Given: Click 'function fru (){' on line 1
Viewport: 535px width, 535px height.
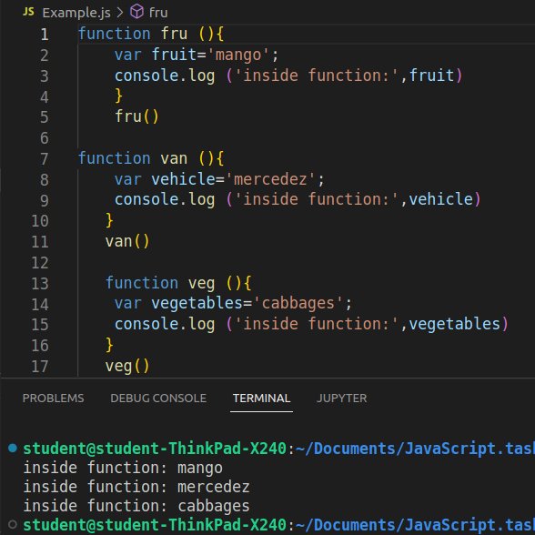Looking at the screenshot, I should tap(151, 35).
